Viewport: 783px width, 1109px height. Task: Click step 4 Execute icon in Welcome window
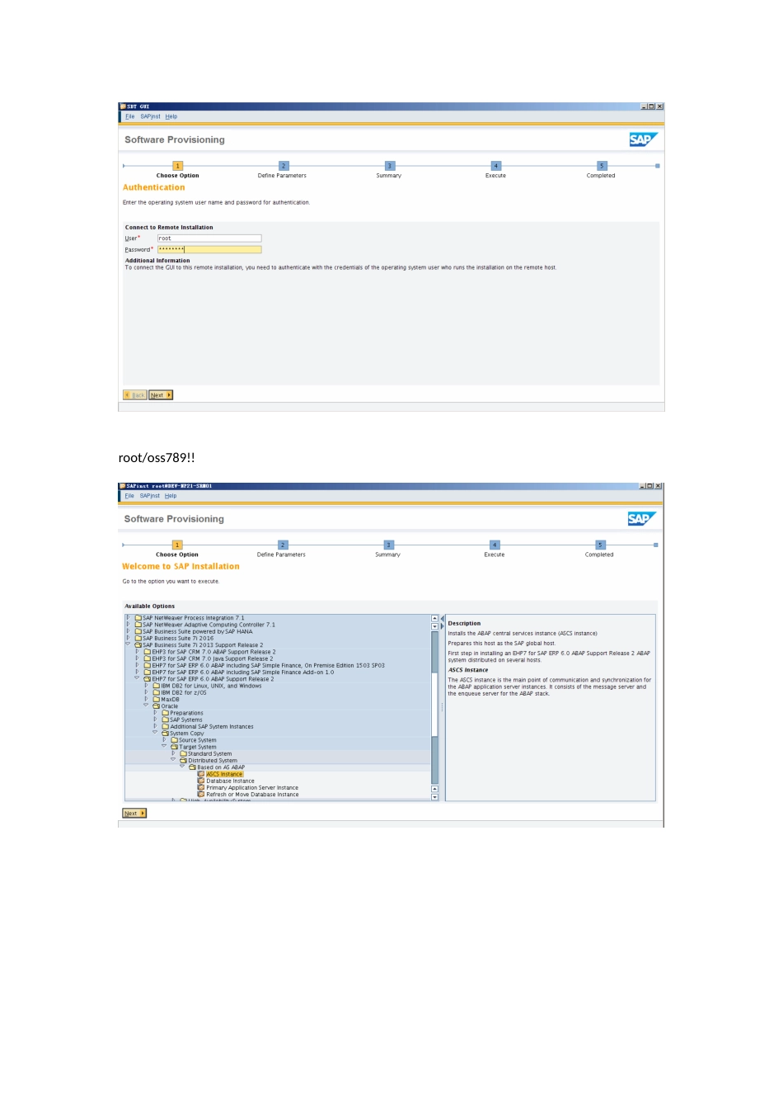pyautogui.click(x=495, y=545)
